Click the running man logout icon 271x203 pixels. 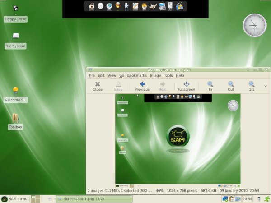[x=267, y=199]
